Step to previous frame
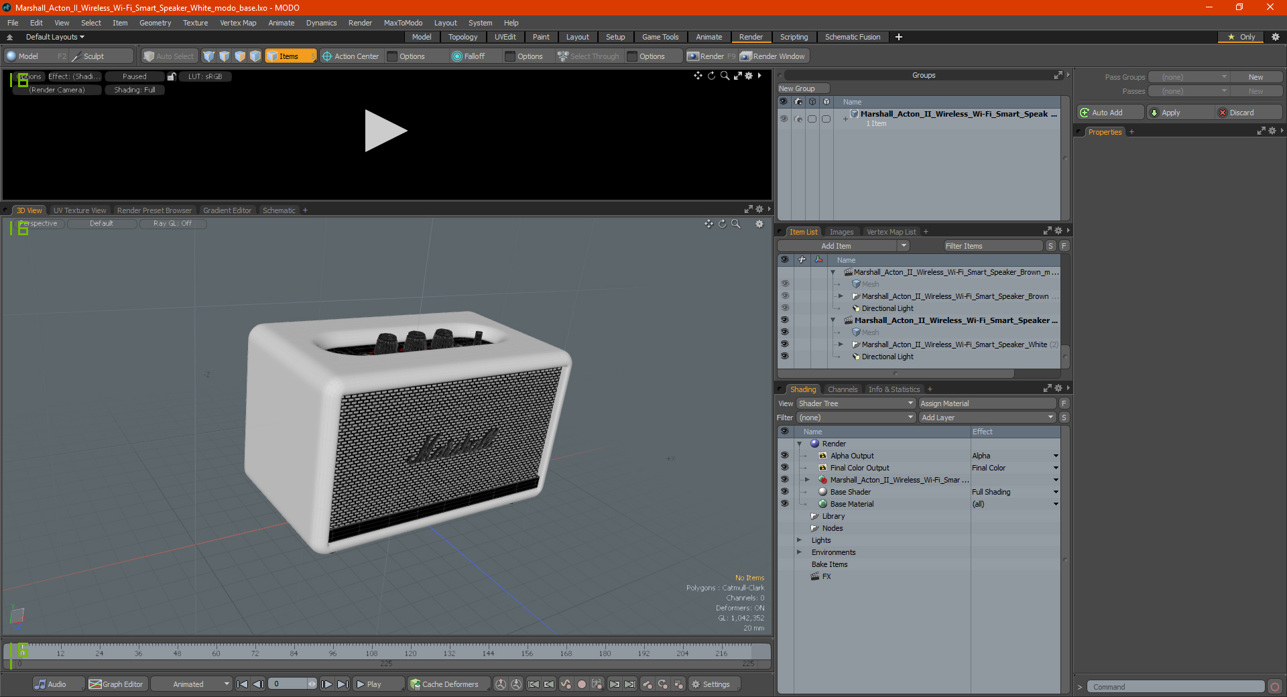This screenshot has height=697, width=1287. coord(258,684)
